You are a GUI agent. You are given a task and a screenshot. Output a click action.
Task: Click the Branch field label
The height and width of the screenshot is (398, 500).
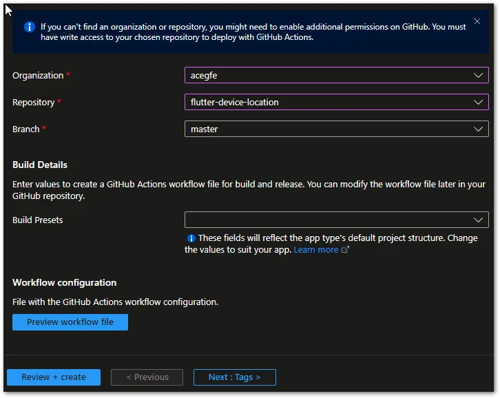[x=26, y=129]
